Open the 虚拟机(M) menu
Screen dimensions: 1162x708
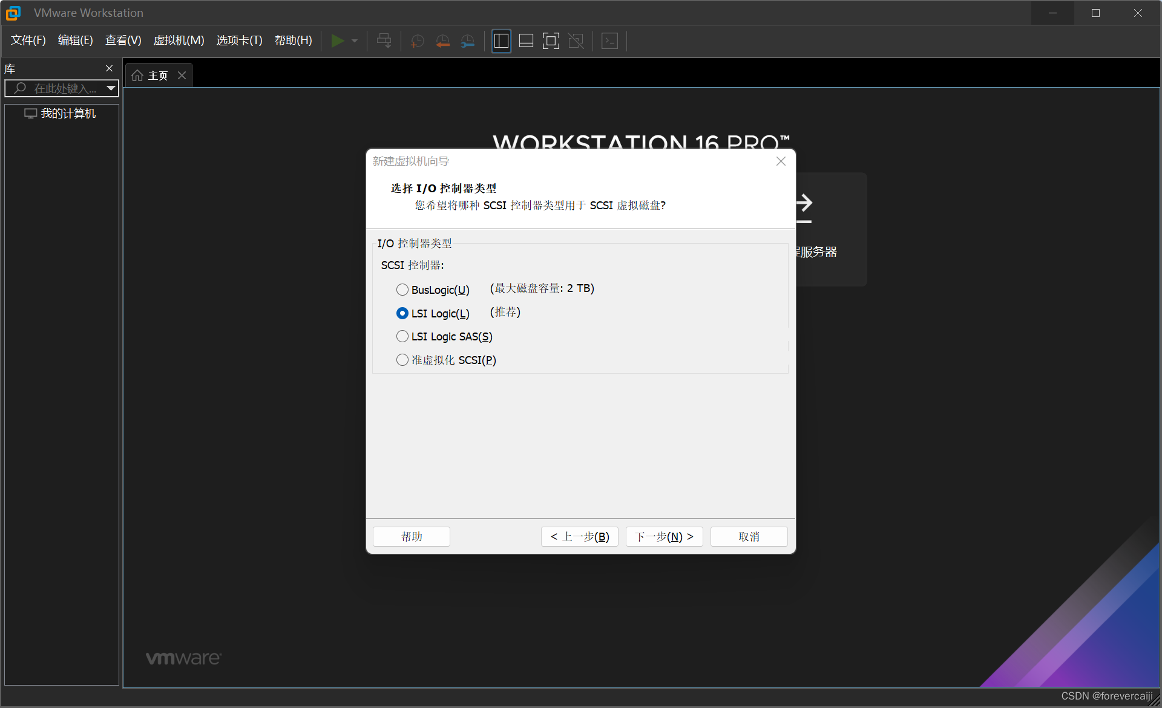click(179, 41)
